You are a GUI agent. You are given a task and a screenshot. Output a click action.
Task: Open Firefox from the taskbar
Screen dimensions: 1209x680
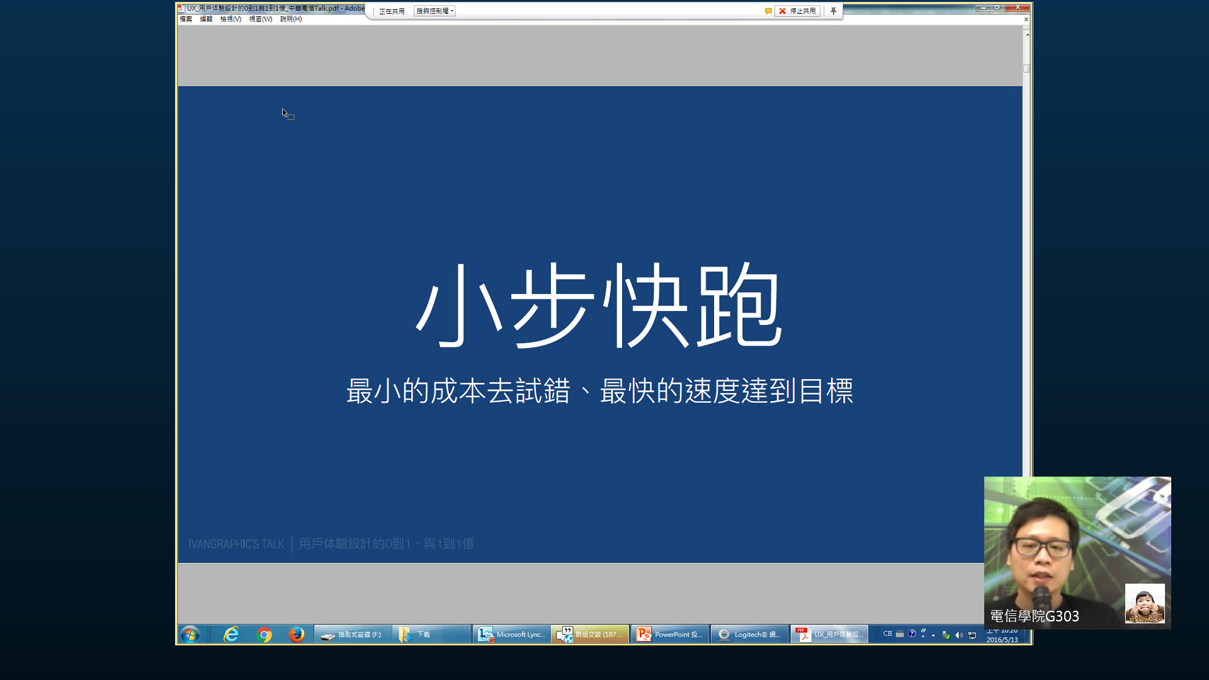click(x=296, y=634)
